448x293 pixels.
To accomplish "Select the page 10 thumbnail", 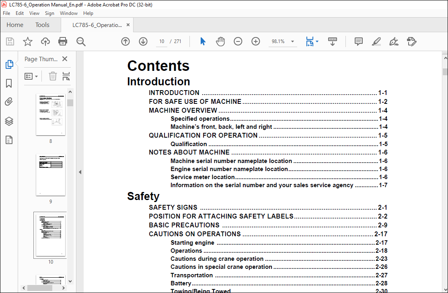I will 51,235.
